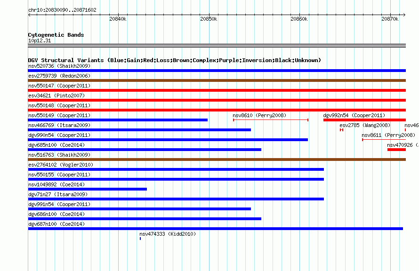Click the right arrowhead of the ruler
The height and width of the screenshot is (271, 419).
404,15
